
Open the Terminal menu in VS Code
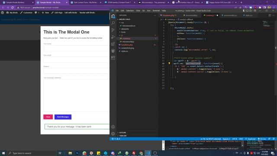[x=156, y=10]
